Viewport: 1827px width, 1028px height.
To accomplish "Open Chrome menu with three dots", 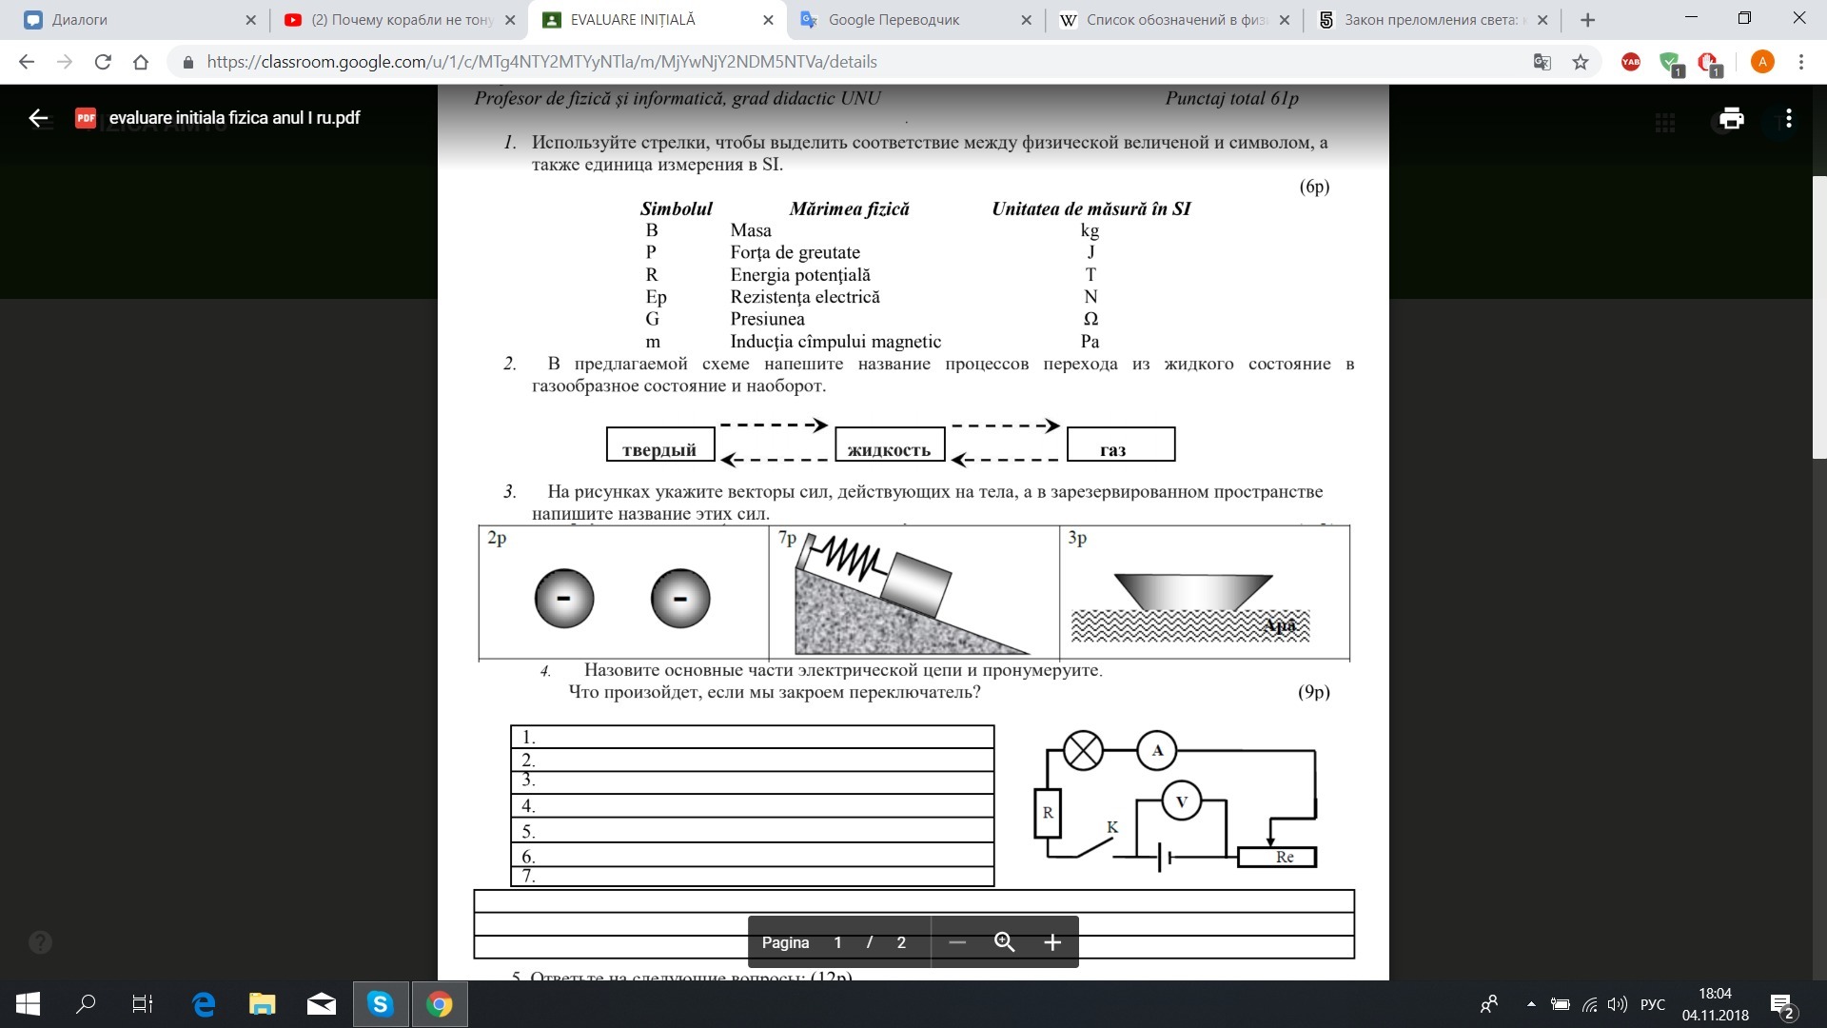I will 1800,62.
